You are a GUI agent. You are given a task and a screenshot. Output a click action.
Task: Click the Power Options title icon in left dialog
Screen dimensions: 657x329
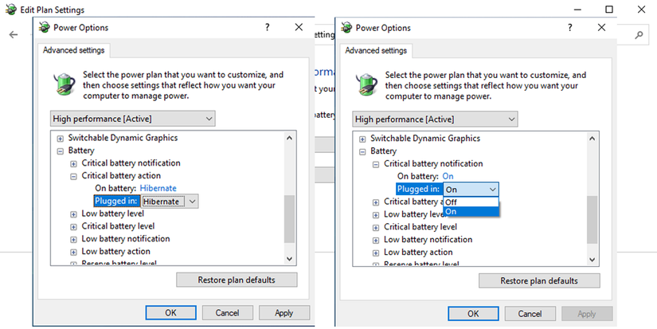point(45,27)
